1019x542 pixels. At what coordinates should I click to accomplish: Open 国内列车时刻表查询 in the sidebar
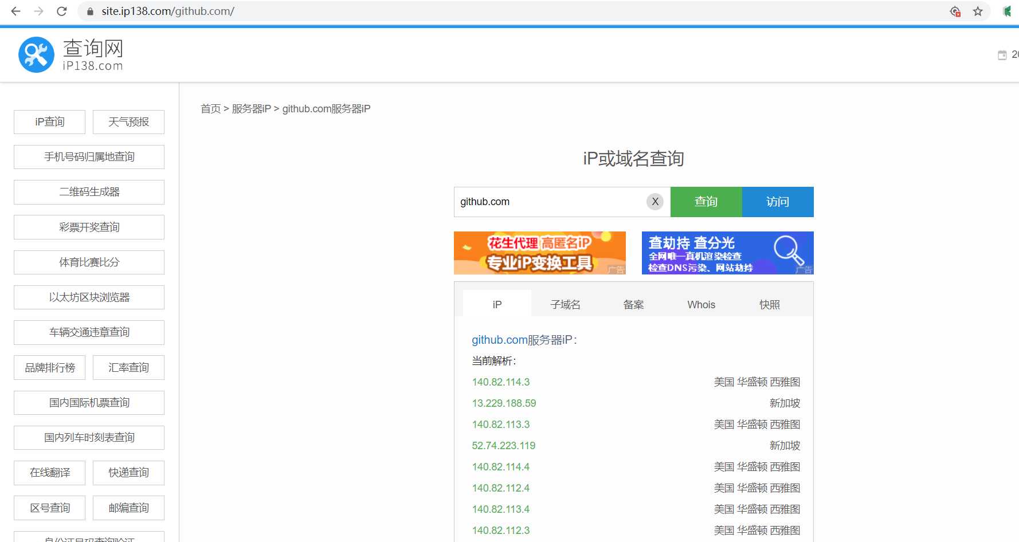[89, 438]
